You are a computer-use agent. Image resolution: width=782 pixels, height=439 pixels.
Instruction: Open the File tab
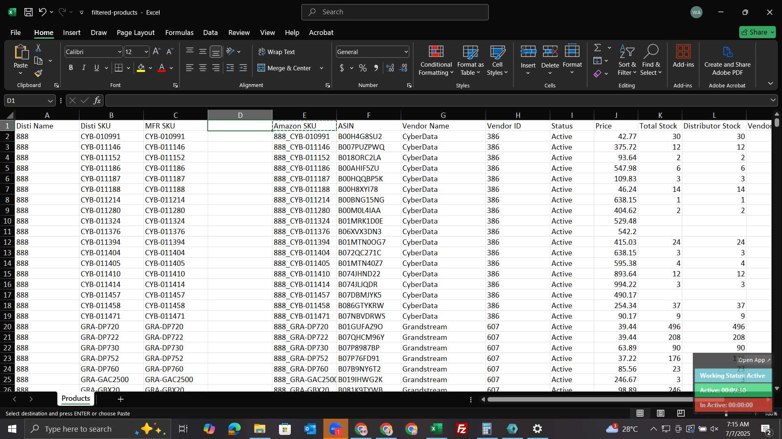tap(15, 33)
